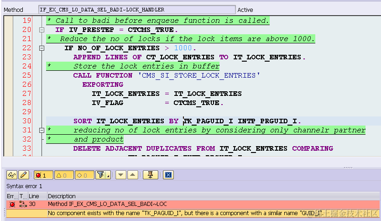This screenshot has width=381, height=221.
Task: Close the syntax error panel with X icon
Action: point(168,175)
